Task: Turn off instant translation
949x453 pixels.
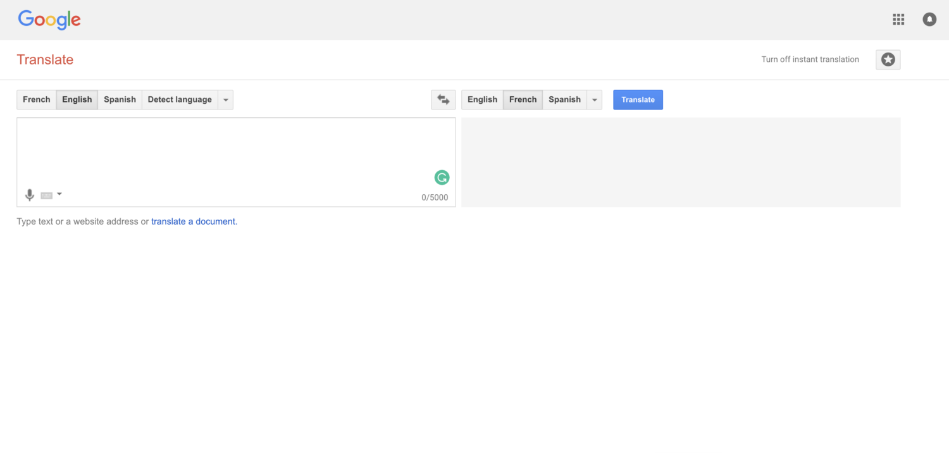Action: coord(810,59)
